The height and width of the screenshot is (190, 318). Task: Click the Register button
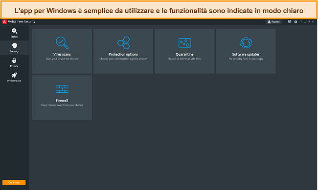click(274, 21)
